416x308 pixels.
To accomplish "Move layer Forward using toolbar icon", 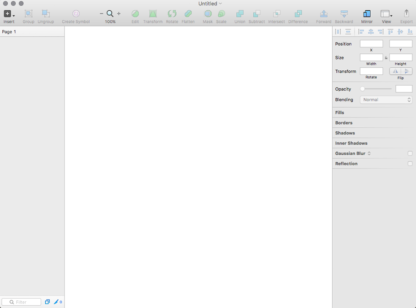I will [323, 14].
